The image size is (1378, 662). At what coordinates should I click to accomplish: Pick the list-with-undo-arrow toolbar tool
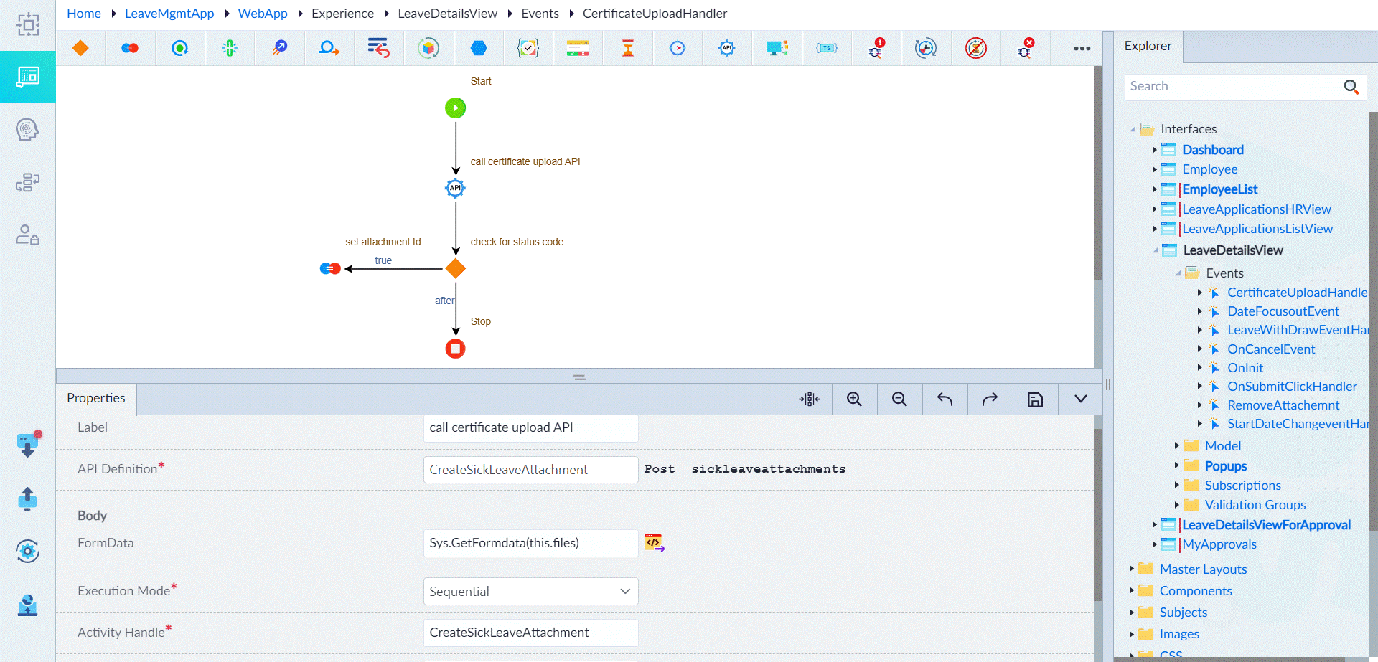tap(378, 48)
